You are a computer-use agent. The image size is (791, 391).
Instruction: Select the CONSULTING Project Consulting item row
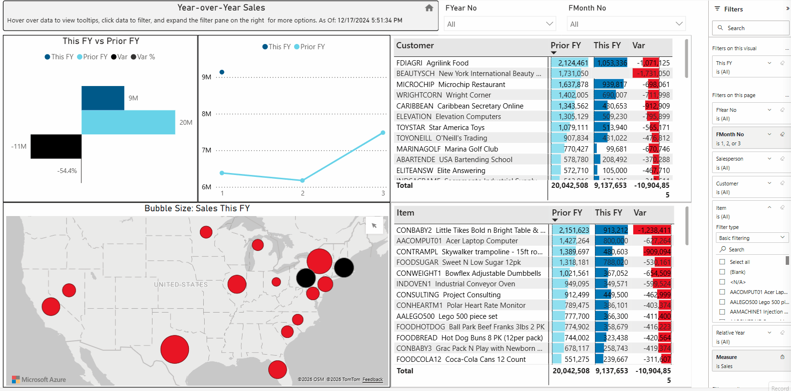(x=534, y=295)
